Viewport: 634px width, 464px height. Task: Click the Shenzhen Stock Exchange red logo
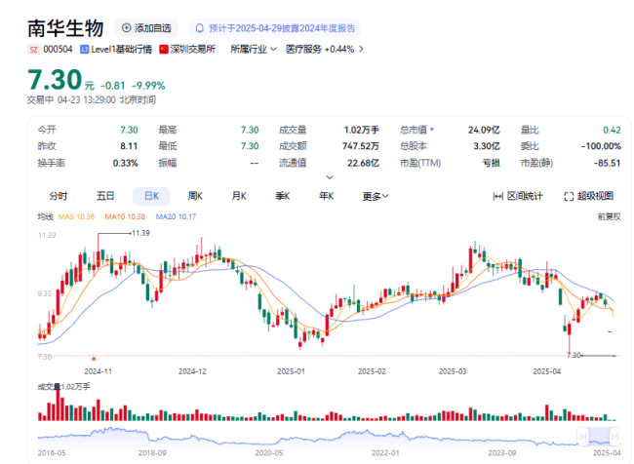[x=163, y=49]
